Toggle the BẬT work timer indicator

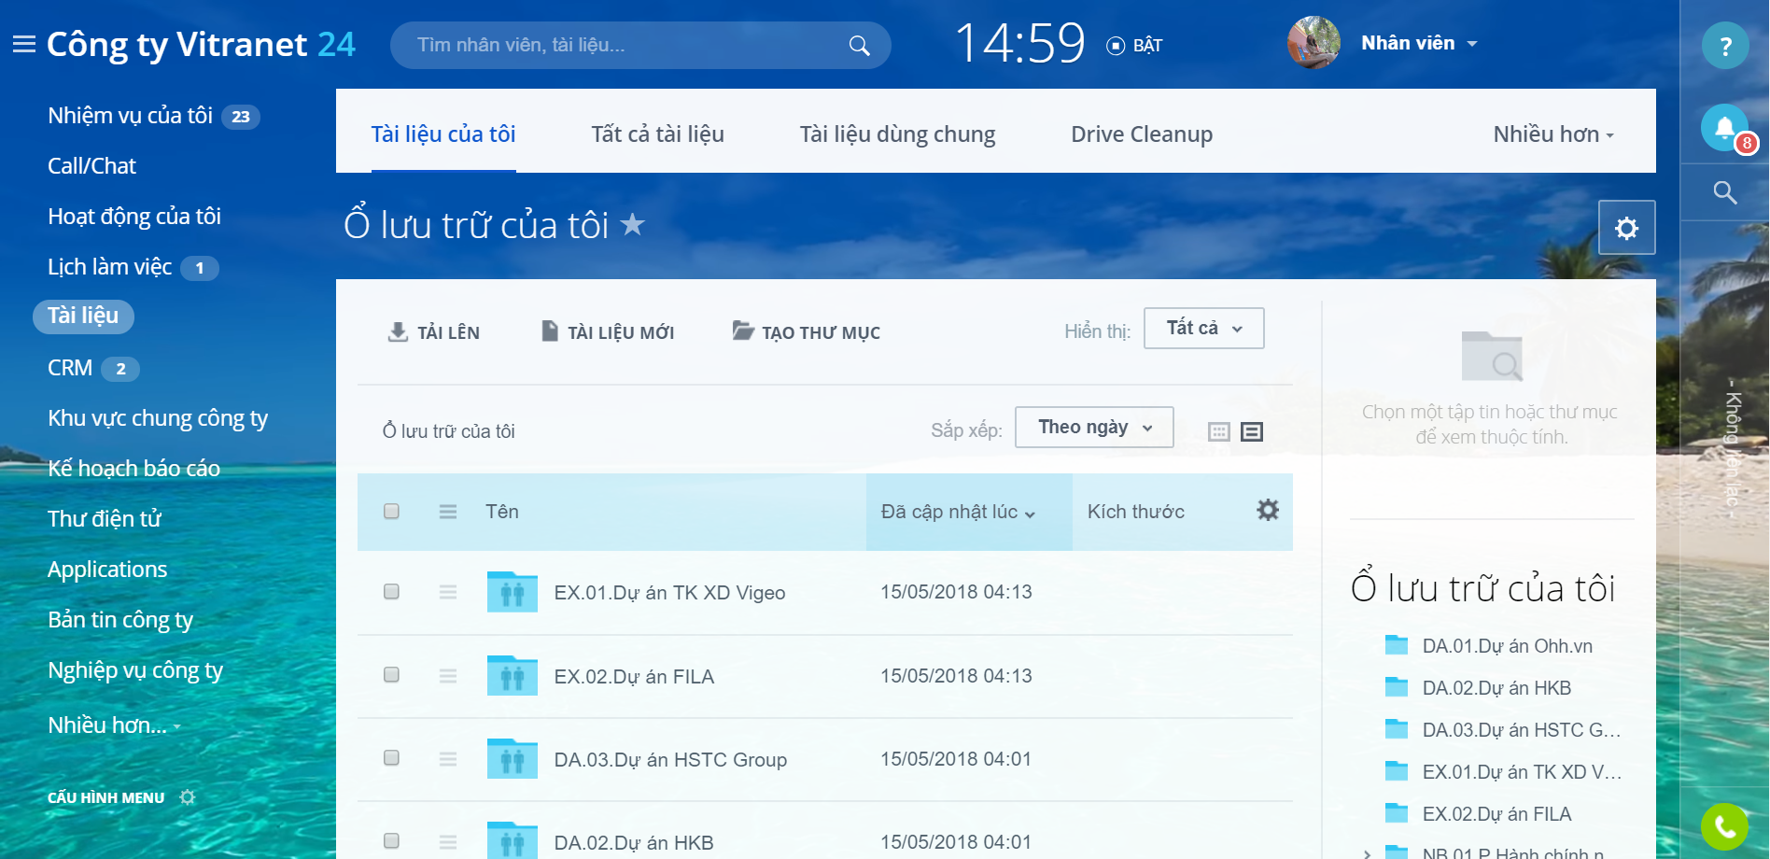1134,46
